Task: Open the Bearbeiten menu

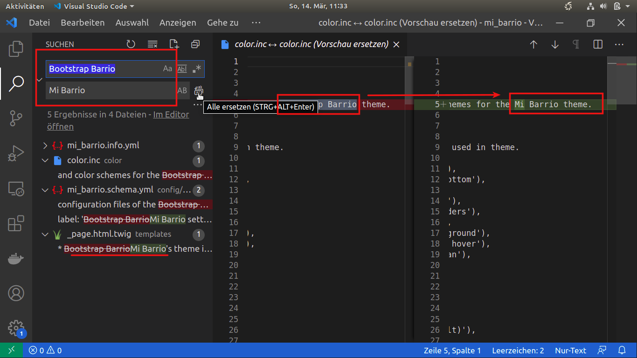Action: [x=83, y=22]
